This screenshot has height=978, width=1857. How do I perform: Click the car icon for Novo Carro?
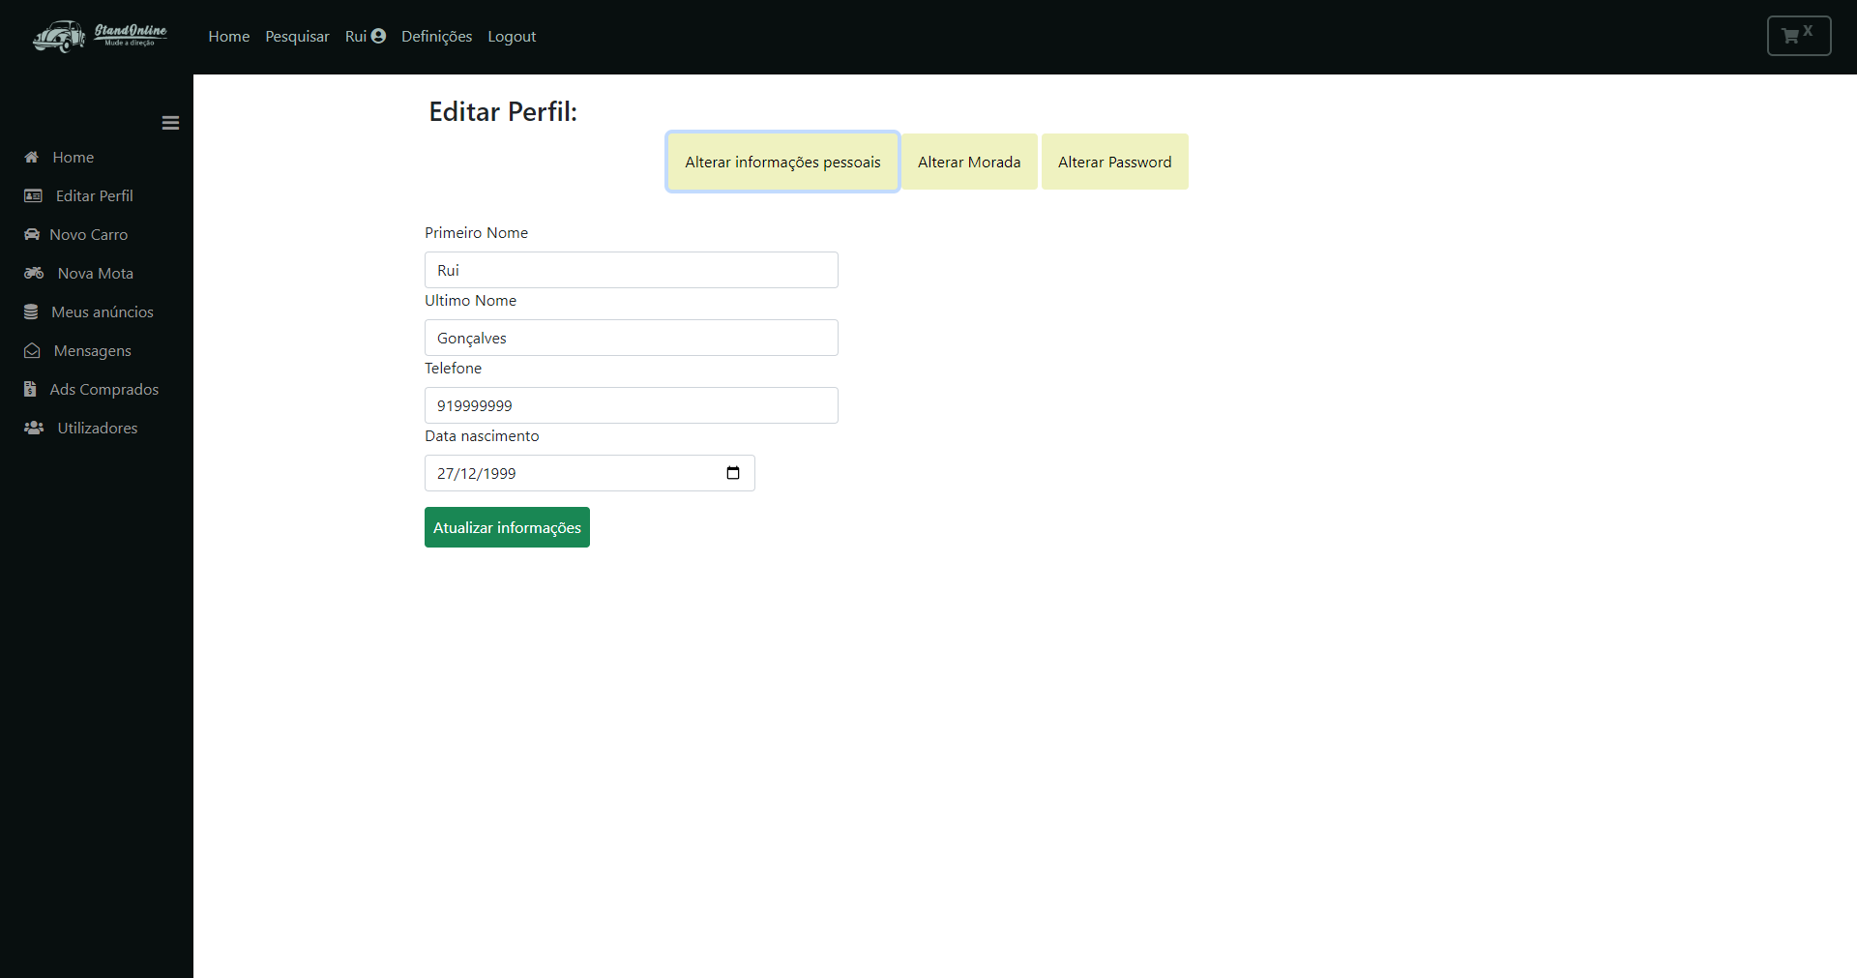32,234
